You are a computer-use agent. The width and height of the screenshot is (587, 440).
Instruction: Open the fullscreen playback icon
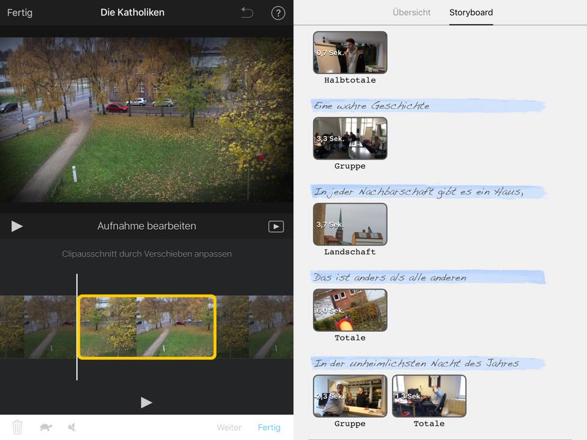click(x=276, y=227)
